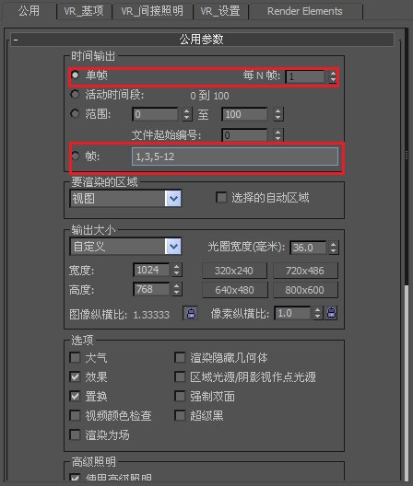This screenshot has width=413, height=486.
Task: Adjust the 范围 start frame spinner
Action: tap(186, 114)
